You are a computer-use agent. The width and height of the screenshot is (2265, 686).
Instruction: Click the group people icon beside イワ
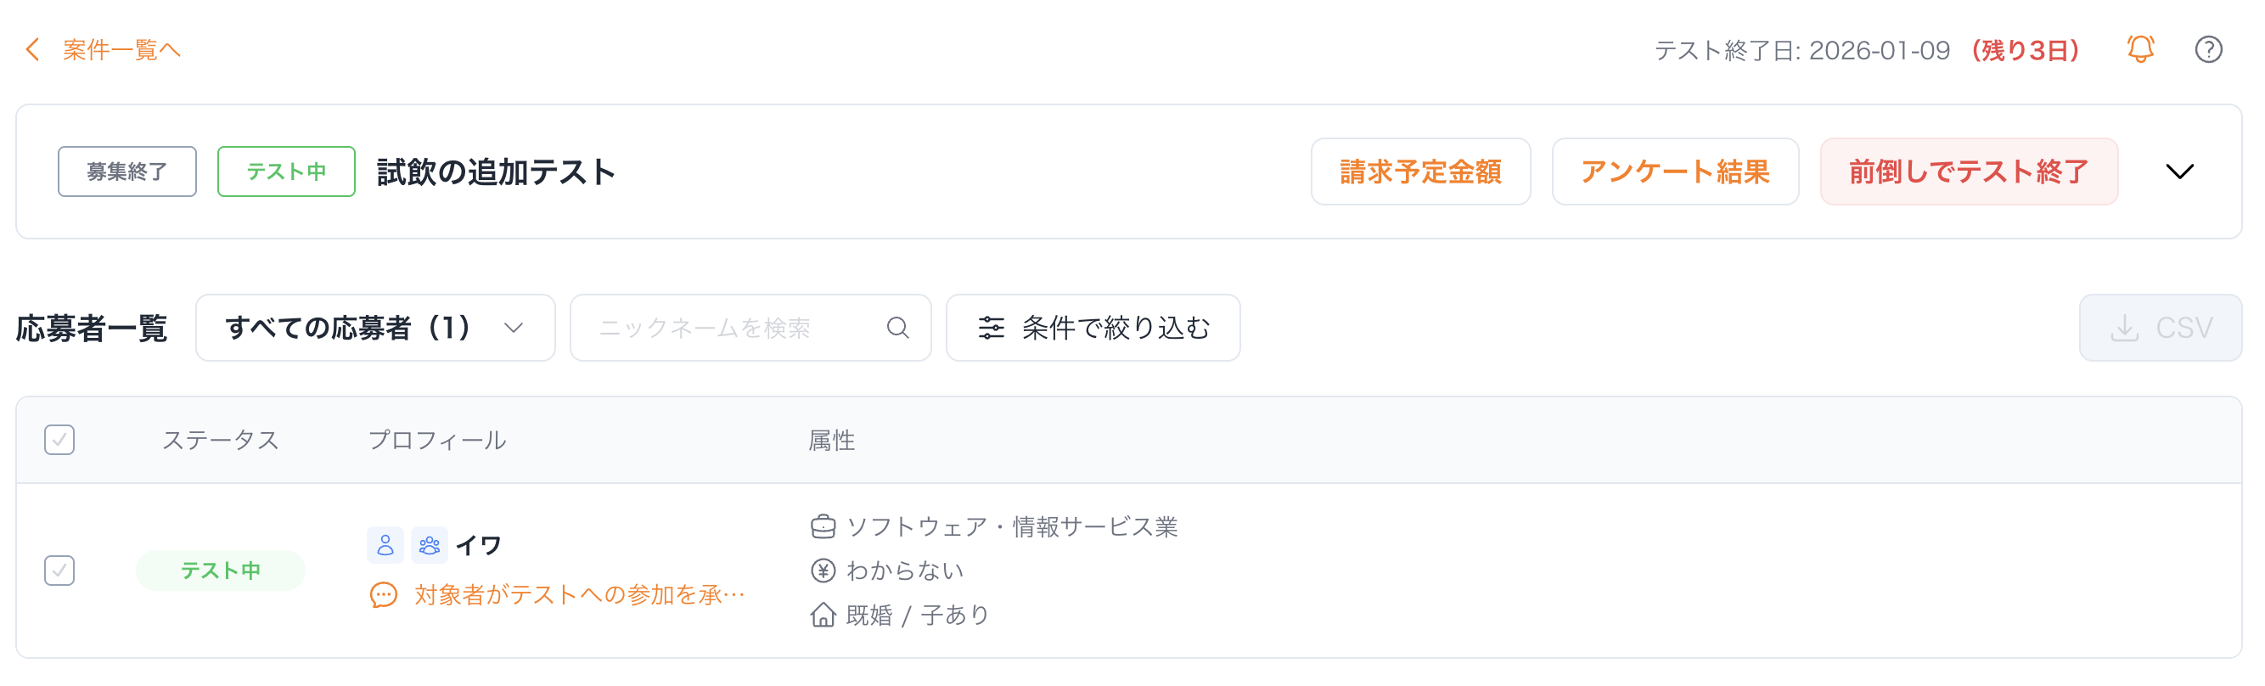(x=429, y=545)
